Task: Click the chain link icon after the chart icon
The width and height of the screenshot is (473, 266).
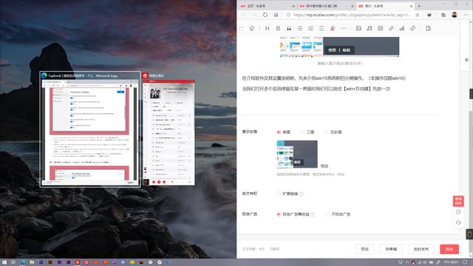Action: (412, 28)
